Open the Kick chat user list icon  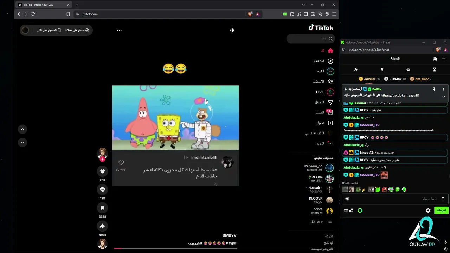click(x=435, y=59)
